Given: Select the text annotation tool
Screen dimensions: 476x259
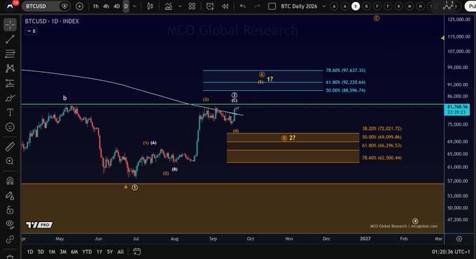Looking at the screenshot, I should 10,112.
